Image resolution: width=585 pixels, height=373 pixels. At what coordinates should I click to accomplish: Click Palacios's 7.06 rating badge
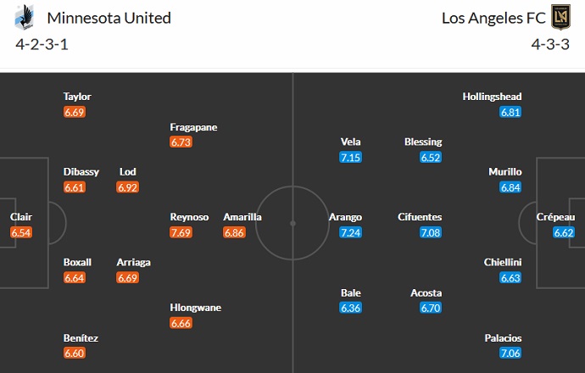coord(511,354)
